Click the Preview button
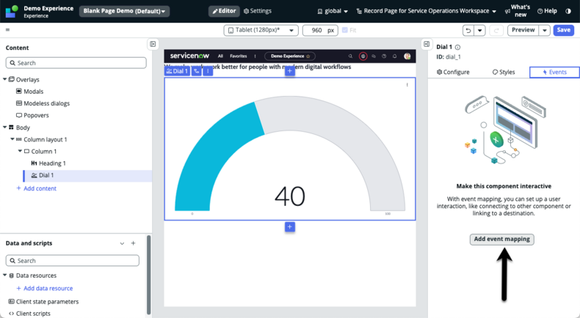Screen dimensions: 580x318 coord(523,30)
